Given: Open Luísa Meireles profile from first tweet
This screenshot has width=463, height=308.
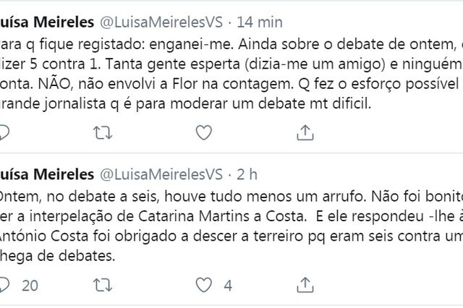Looking at the screenshot, I should (x=46, y=22).
